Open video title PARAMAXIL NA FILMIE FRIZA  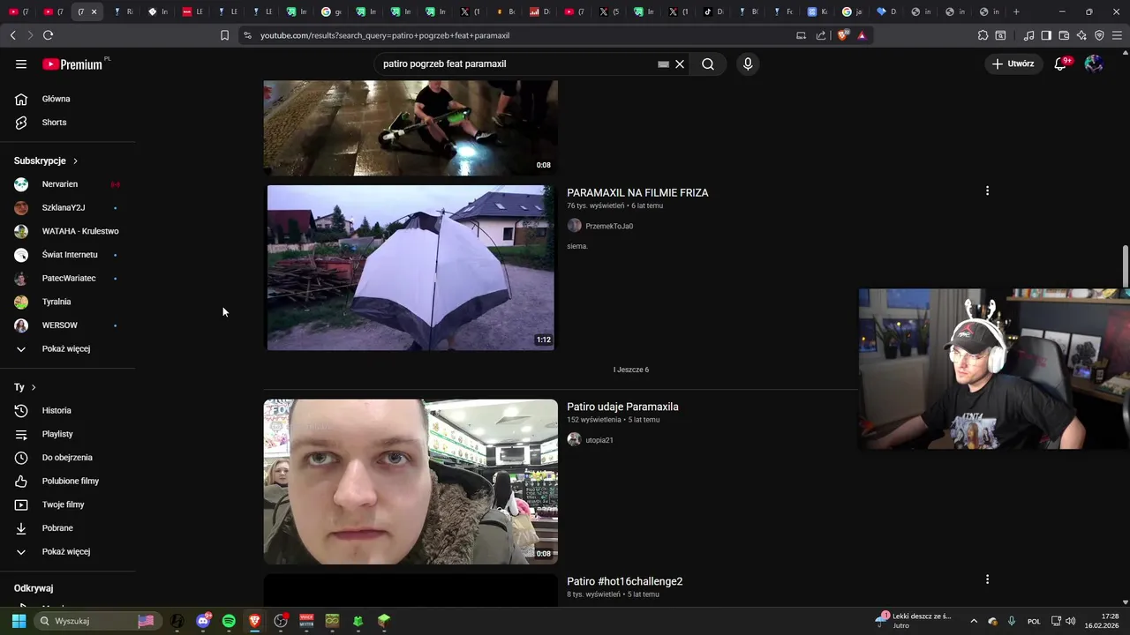point(637,192)
